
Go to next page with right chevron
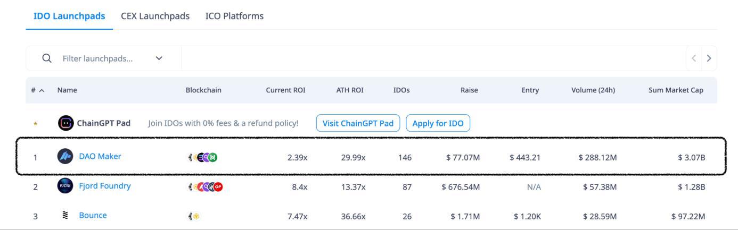point(709,58)
